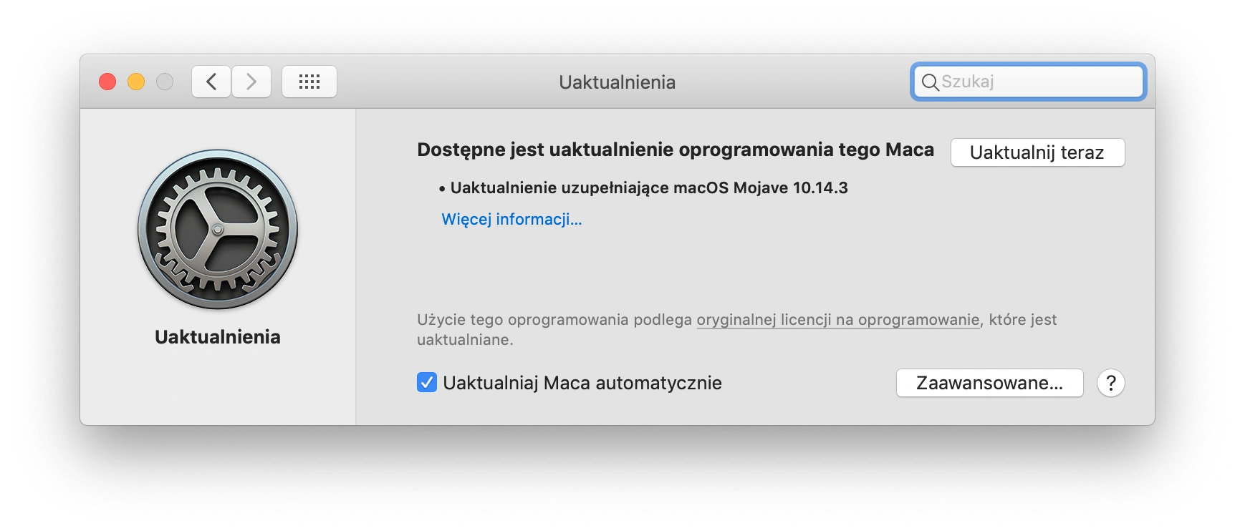Select the macOS Mojave 10.14.3 update entry
1235x531 pixels.
coord(643,188)
